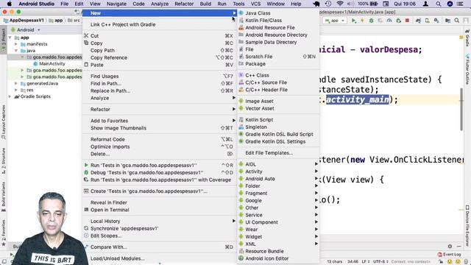Image resolution: width=471 pixels, height=265 pixels.
Task: Select MainActivity in project tree
Action: (52, 64)
